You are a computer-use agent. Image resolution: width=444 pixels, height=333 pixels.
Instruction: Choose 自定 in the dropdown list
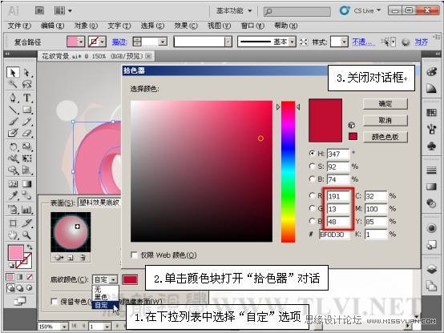pos(105,305)
